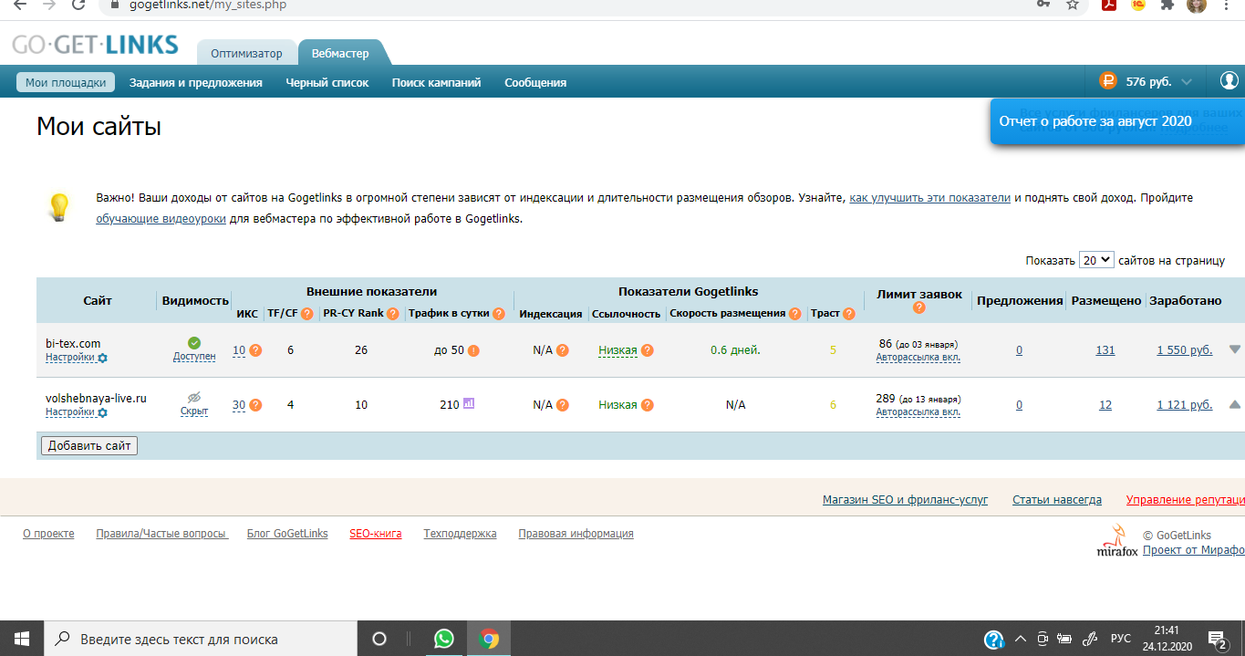The width and height of the screenshot is (1245, 656).
Task: Click the Добавить сайт button
Action: 89,446
